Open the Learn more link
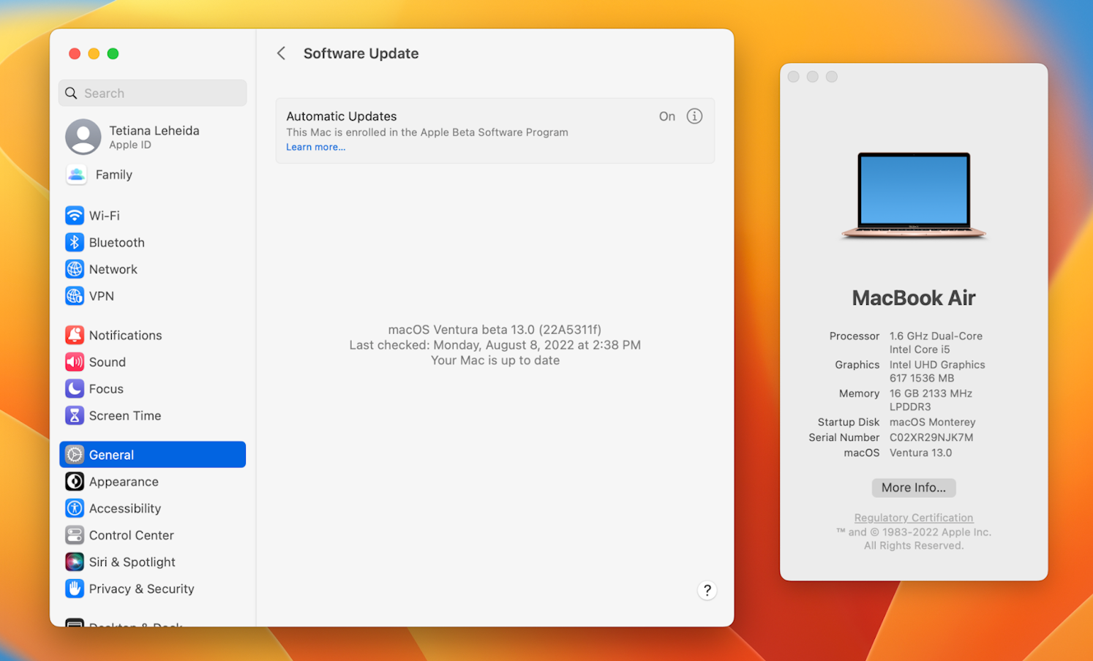This screenshot has width=1093, height=661. point(315,146)
